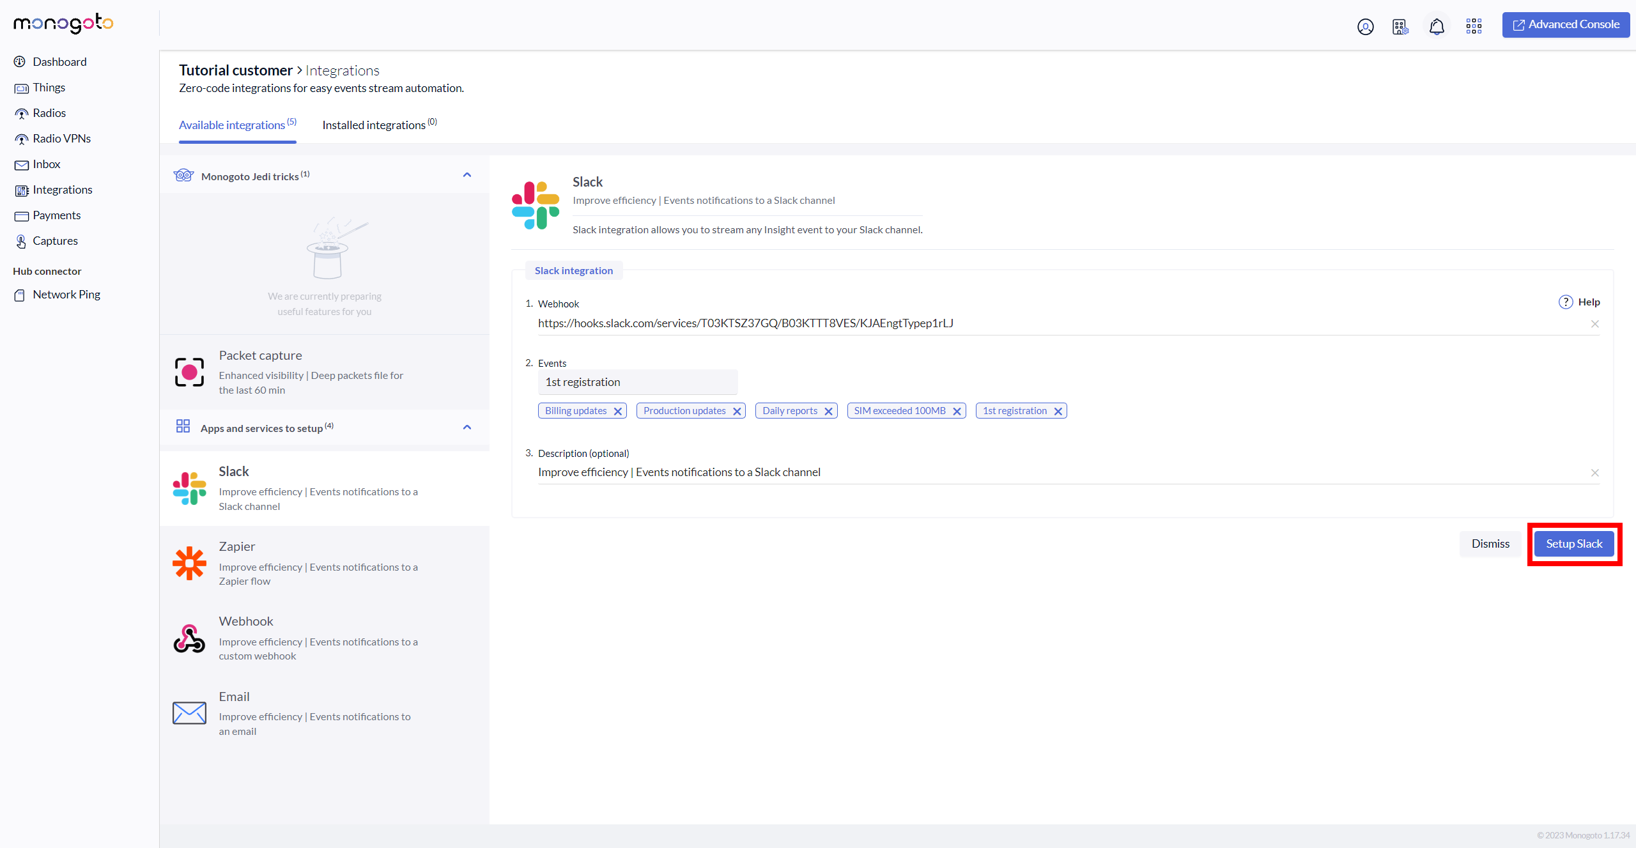Remove the SIM exceeded 100MB tag
The height and width of the screenshot is (848, 1636).
(x=957, y=411)
